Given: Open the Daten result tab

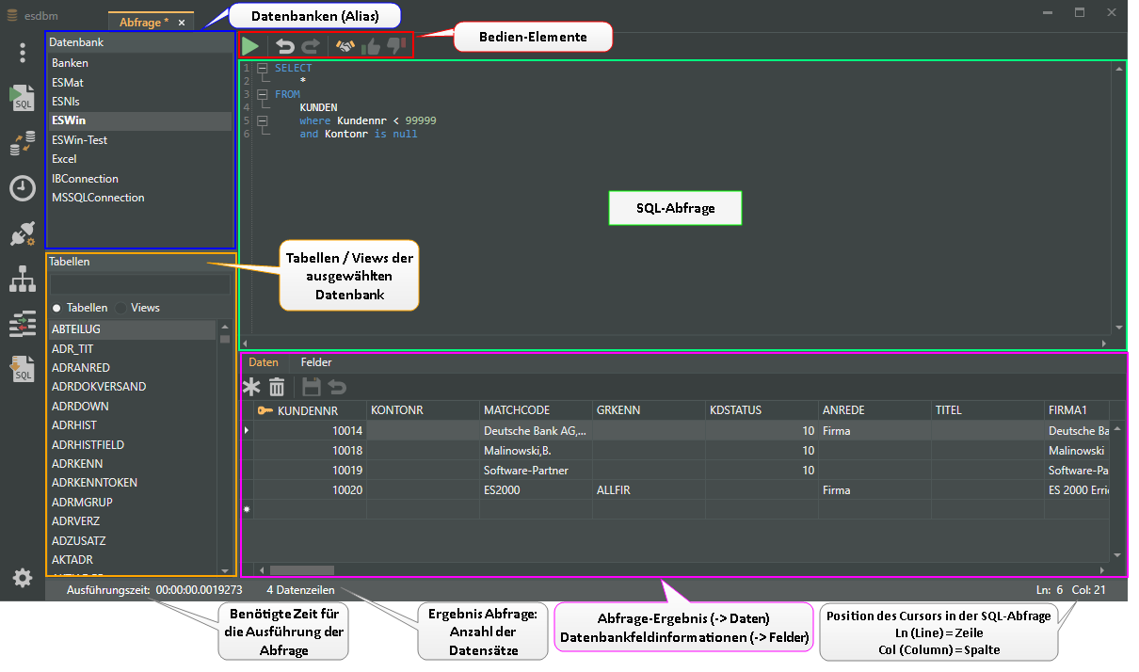Looking at the screenshot, I should pyautogui.click(x=264, y=362).
